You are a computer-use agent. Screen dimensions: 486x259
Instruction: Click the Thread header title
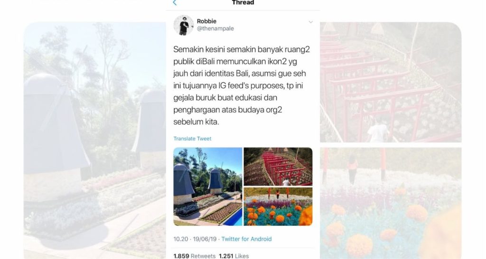pyautogui.click(x=243, y=3)
